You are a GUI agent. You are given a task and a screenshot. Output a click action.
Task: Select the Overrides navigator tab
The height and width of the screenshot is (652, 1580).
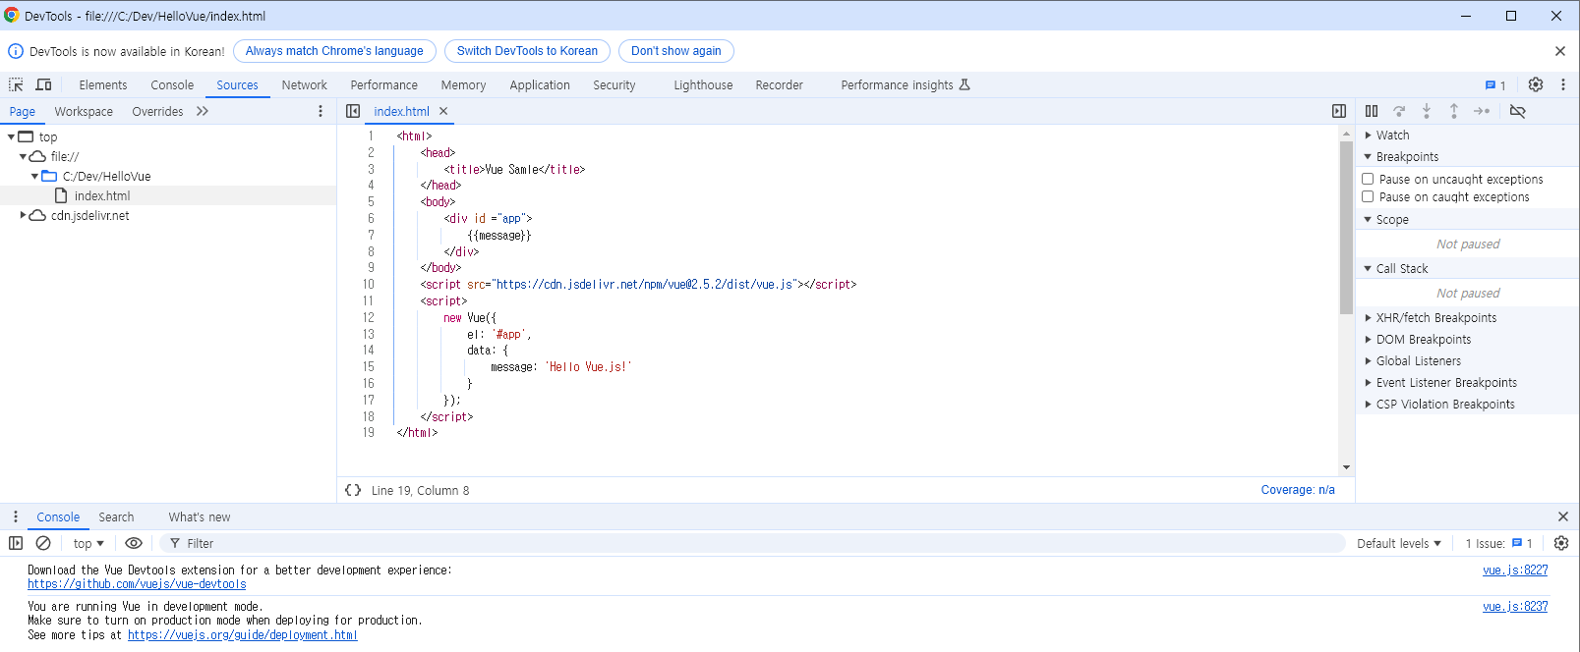click(157, 112)
